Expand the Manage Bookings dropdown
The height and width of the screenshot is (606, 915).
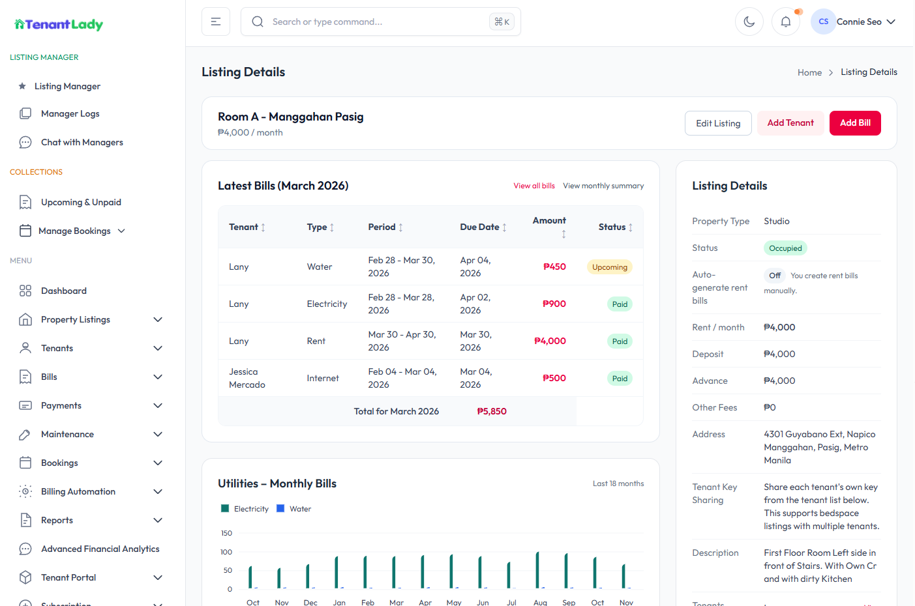coord(121,231)
